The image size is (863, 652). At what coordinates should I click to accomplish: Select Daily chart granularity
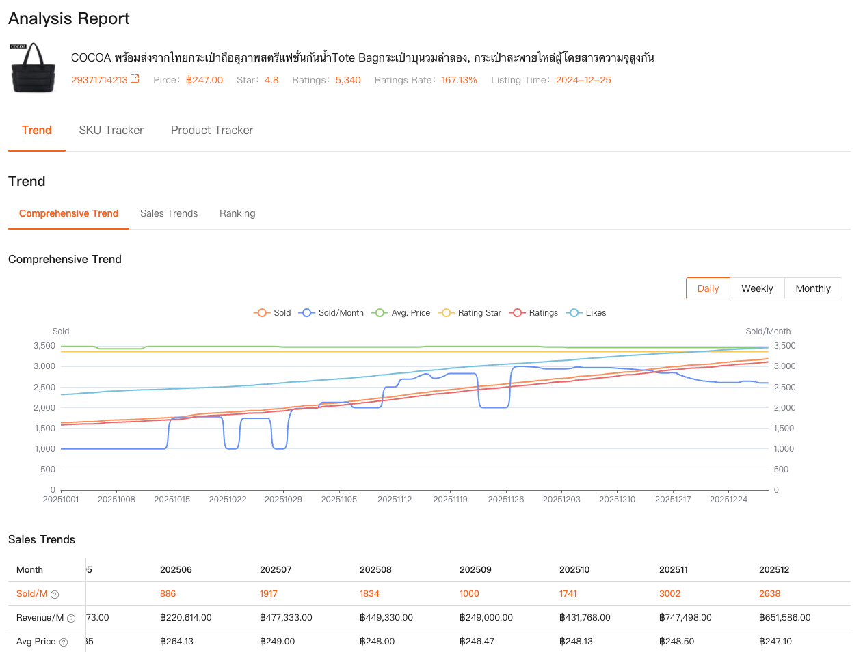click(x=708, y=288)
